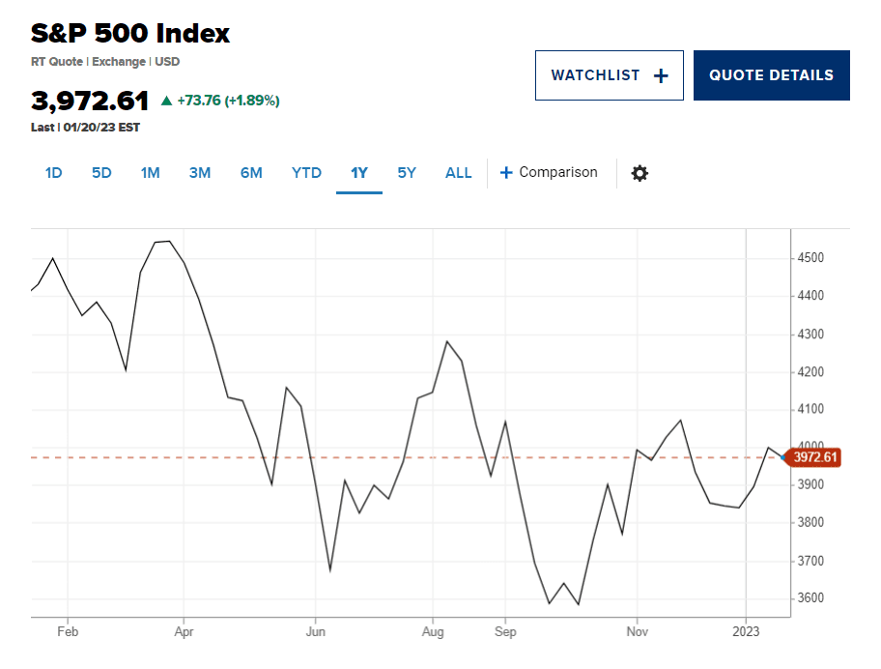Click the 3,972.61 last price value
Viewport: 881px width, 669px height.
tap(90, 102)
